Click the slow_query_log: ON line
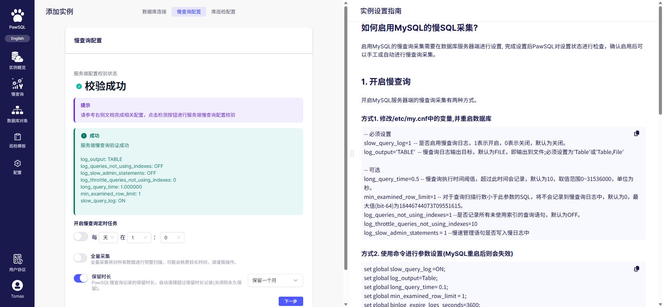Viewport: 663px width, 307px height. pos(103,201)
